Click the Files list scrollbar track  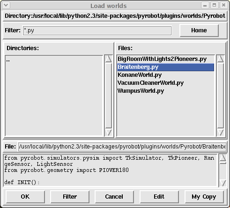221,96
